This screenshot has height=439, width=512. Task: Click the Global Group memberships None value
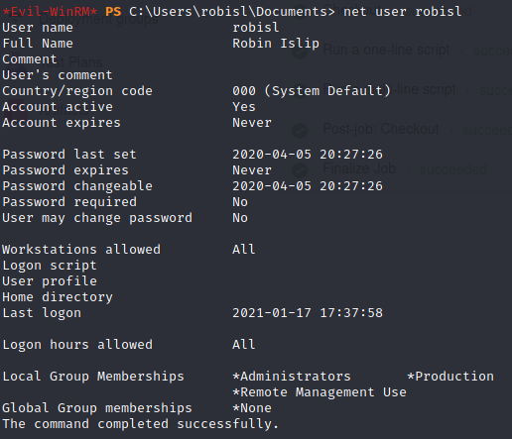[x=252, y=408]
